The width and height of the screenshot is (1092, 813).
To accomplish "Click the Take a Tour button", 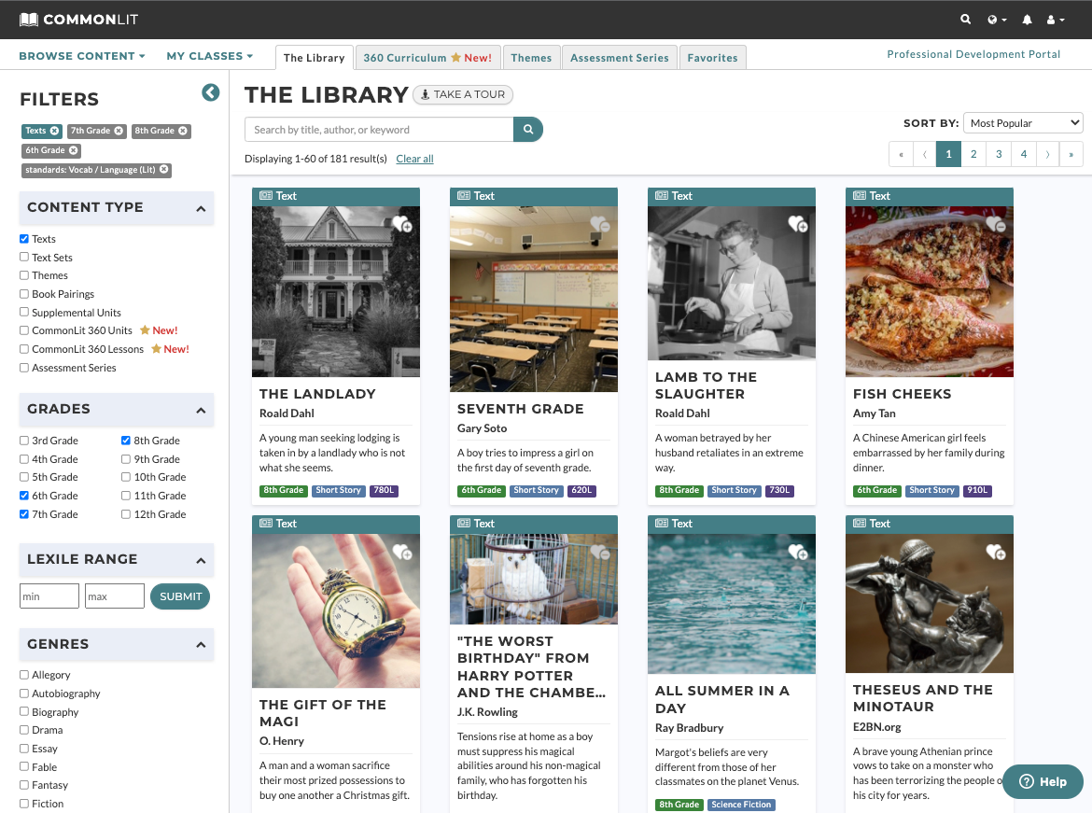I will point(462,94).
